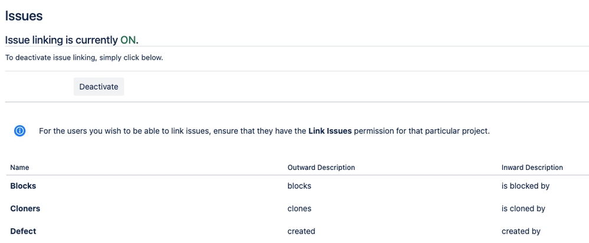Screen dimensions: 589x243
Task: Click the 'Issue linking is currently' heading
Action: tap(61, 40)
